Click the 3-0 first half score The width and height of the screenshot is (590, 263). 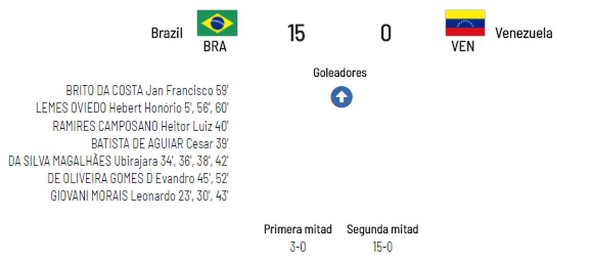coord(298,247)
